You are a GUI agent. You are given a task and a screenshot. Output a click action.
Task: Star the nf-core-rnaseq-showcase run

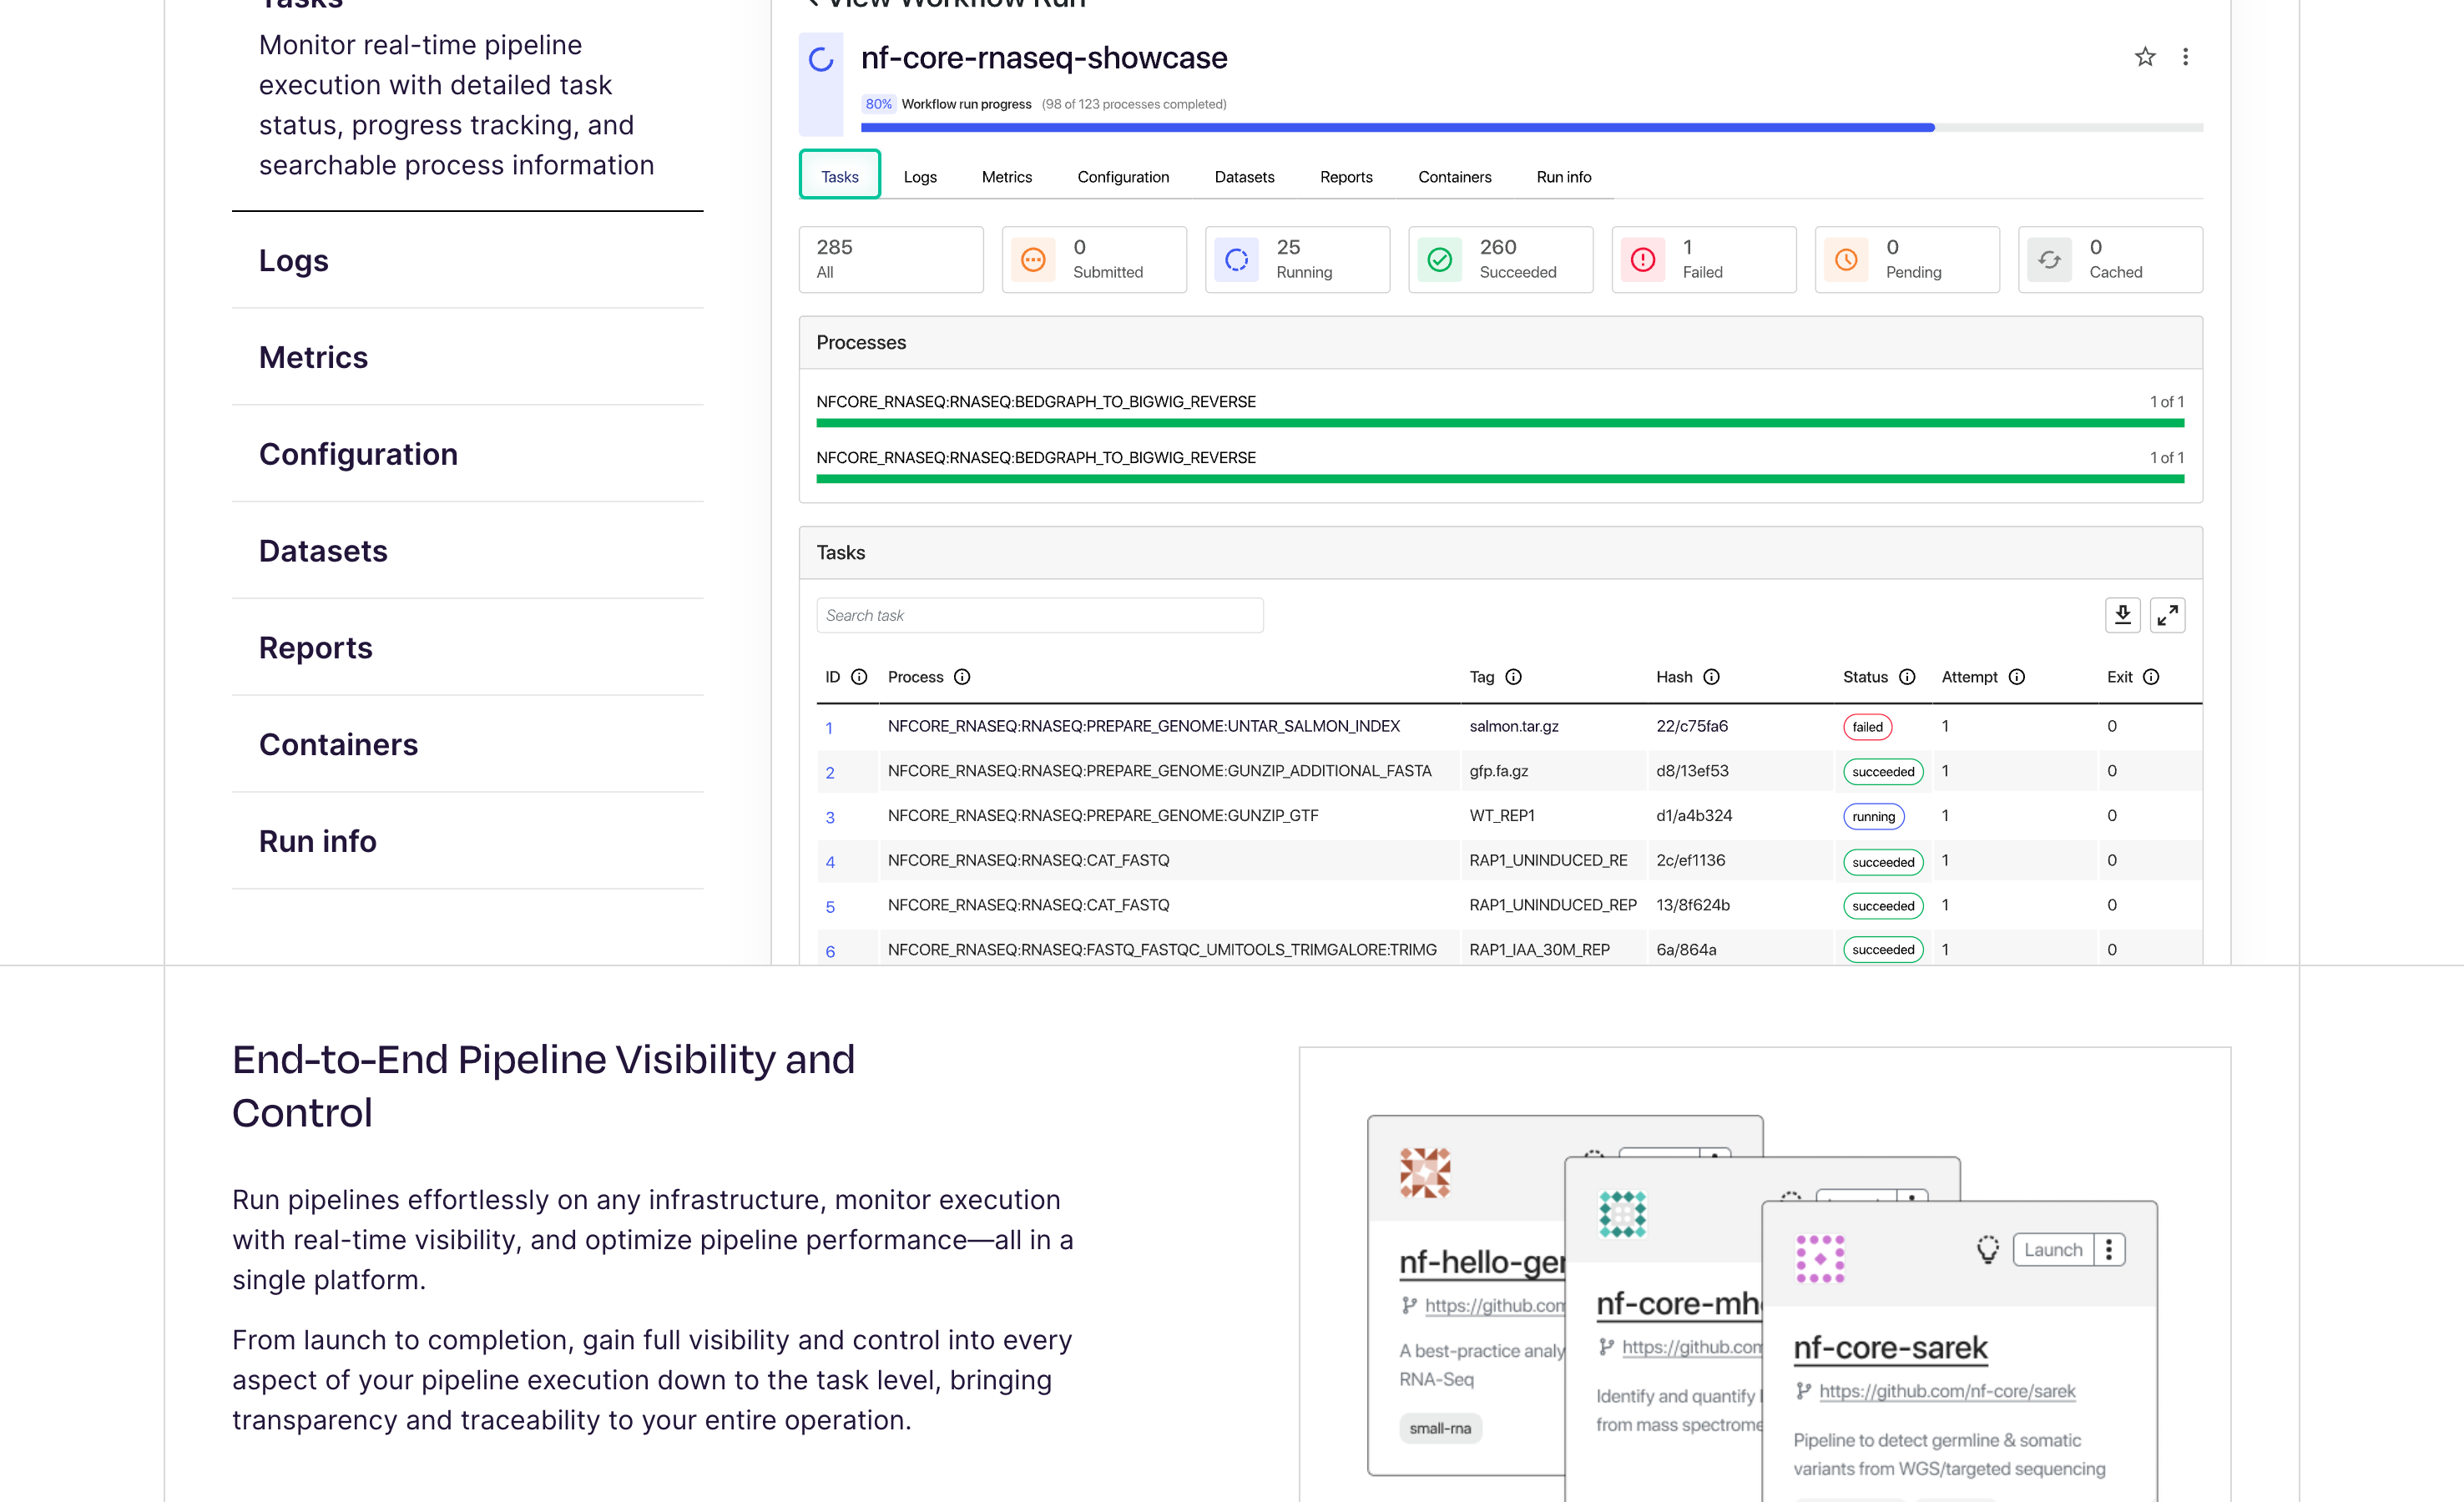2144,57
